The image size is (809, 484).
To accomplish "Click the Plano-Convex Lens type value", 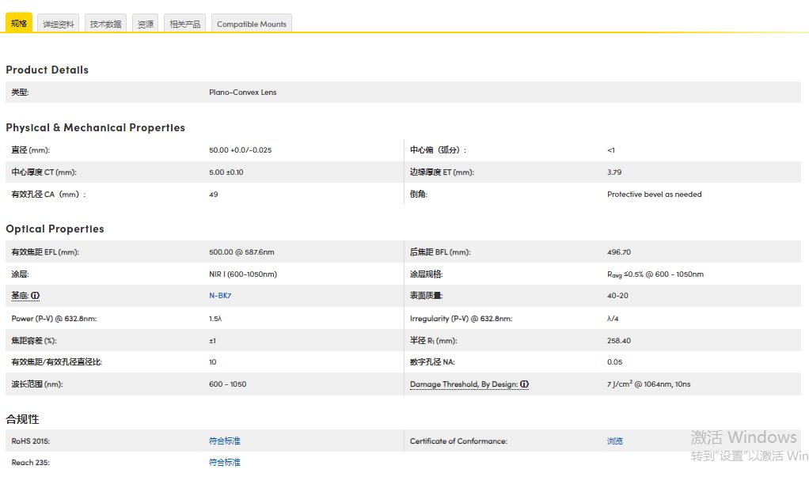I will (x=242, y=93).
